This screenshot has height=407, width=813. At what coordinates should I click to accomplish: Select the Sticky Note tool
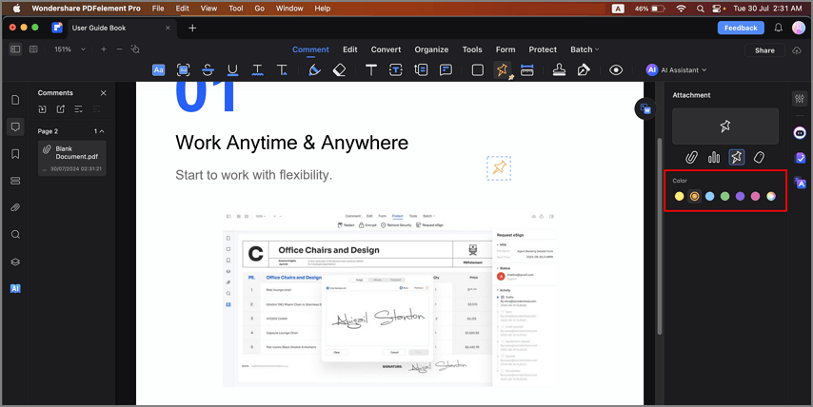tap(446, 70)
